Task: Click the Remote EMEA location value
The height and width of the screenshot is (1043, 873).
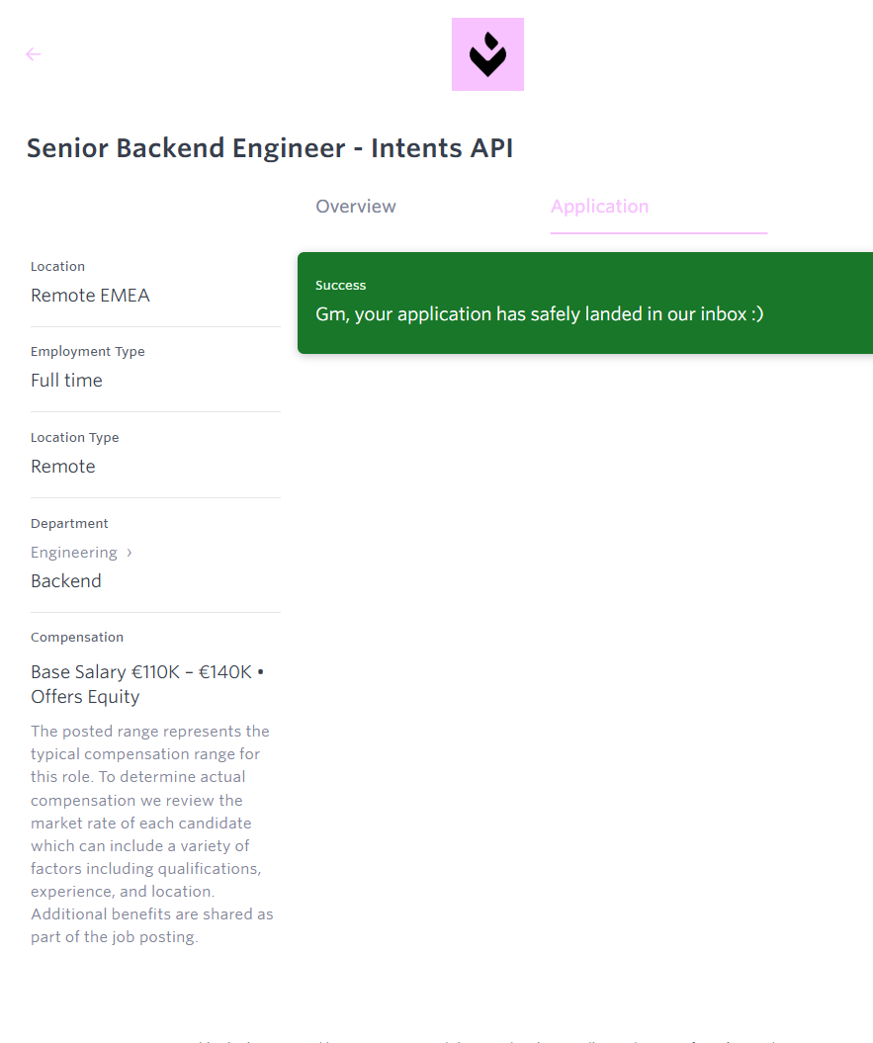Action: tap(90, 296)
